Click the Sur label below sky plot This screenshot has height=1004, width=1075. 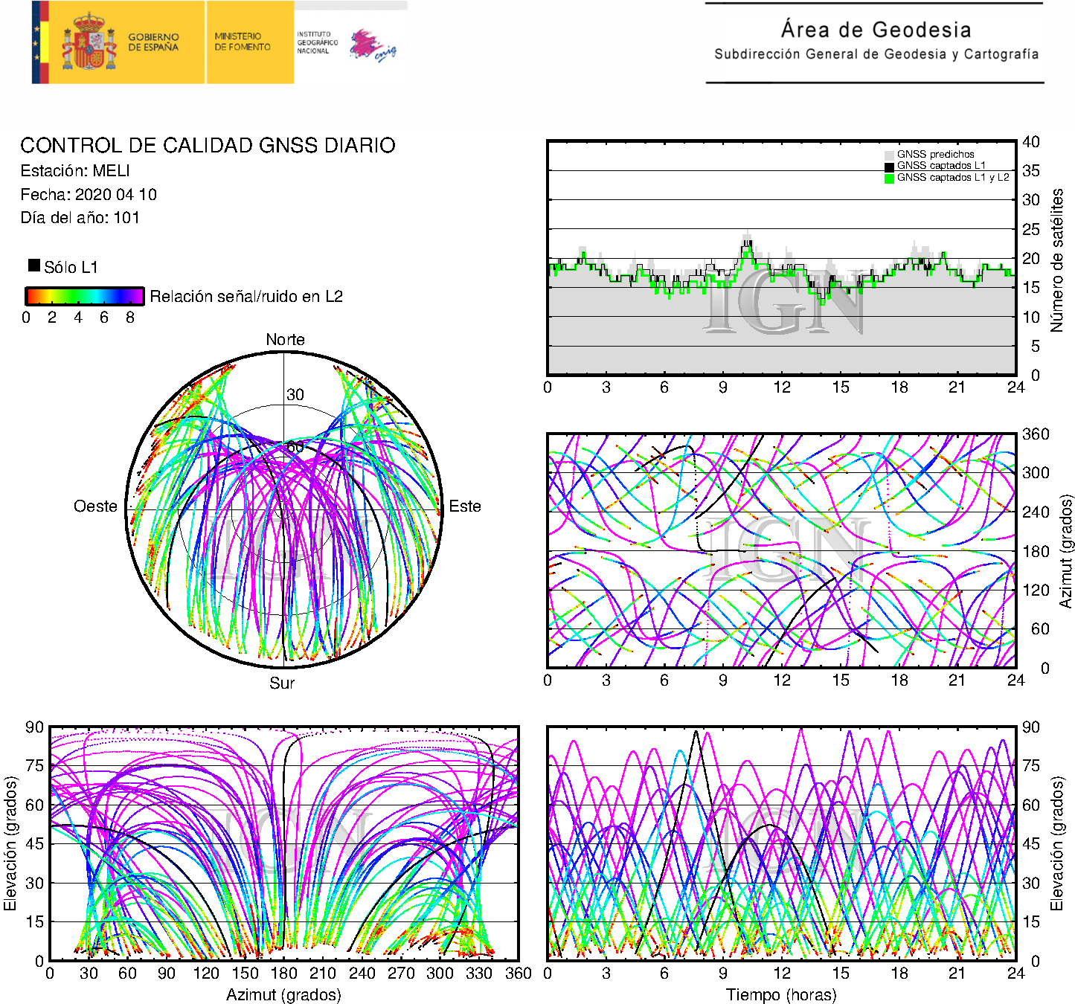[x=282, y=683]
